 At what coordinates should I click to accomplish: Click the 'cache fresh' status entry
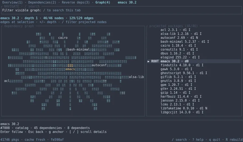coord(35,140)
